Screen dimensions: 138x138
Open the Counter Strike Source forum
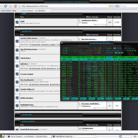[x=29, y=38]
